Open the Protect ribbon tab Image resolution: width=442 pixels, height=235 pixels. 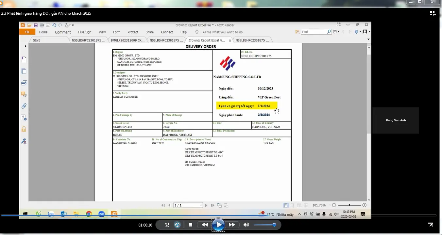pos(133,32)
